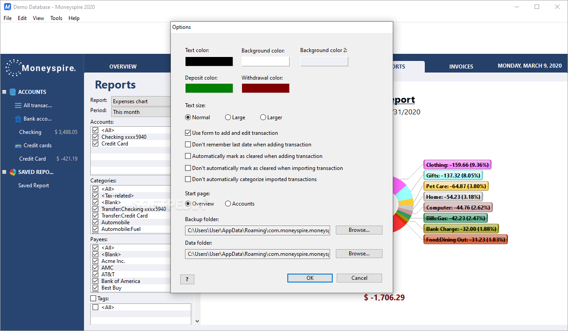The height and width of the screenshot is (331, 568).
Task: Uncheck Best Buy payee checkbox
Action: (x=96, y=288)
